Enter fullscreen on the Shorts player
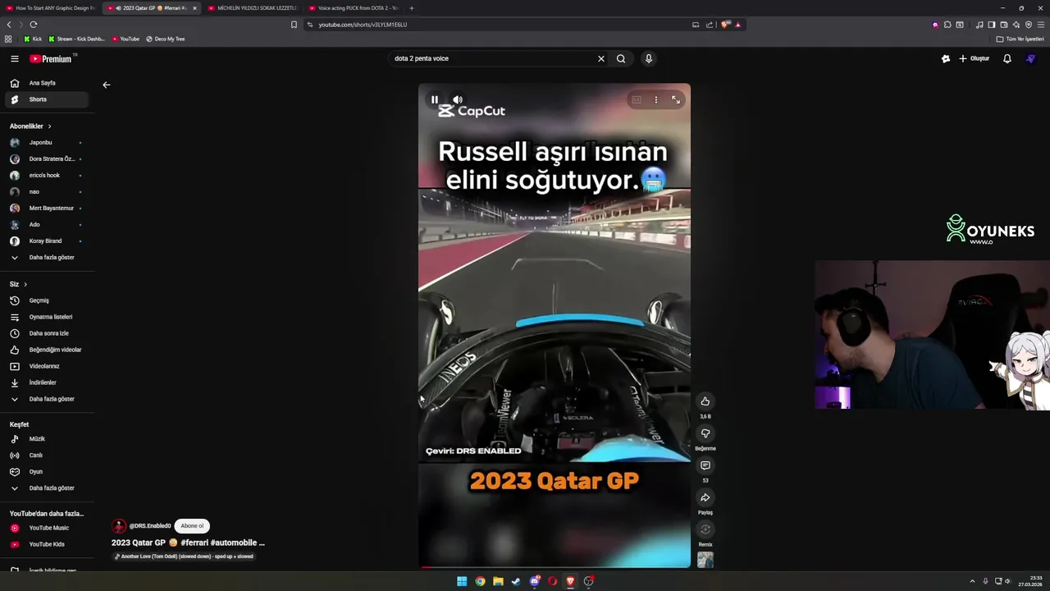The width and height of the screenshot is (1050, 591). point(676,99)
